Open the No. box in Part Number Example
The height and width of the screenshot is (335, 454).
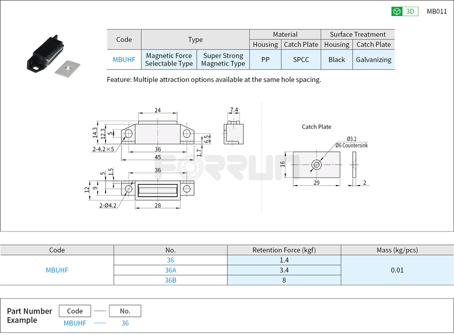(x=125, y=311)
